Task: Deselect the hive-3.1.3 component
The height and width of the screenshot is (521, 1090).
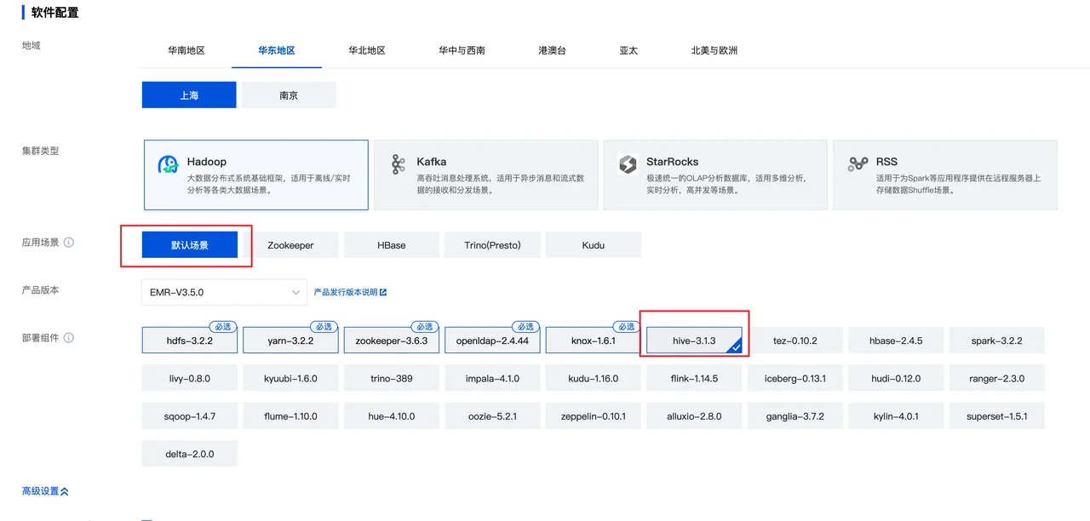Action: [x=694, y=340]
